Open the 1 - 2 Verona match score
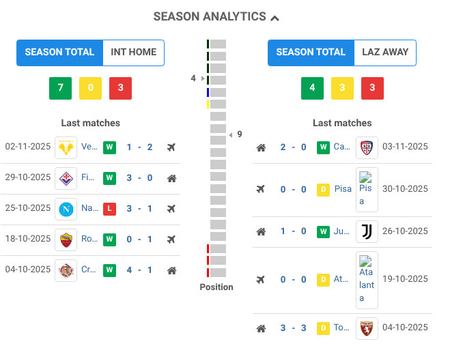The height and width of the screenshot is (346, 463). (x=139, y=147)
